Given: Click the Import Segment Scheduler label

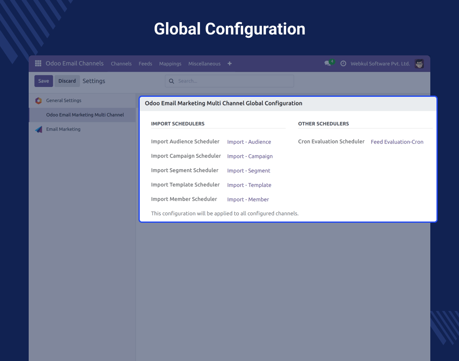Looking at the screenshot, I should click(x=185, y=170).
